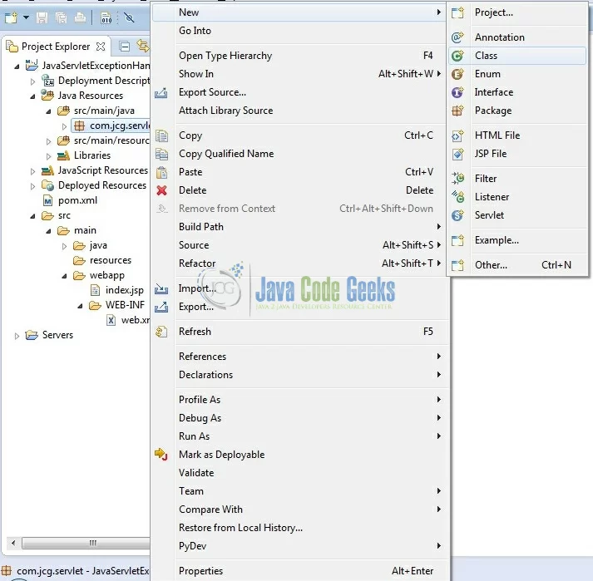Click the Refresh icon in context menu
The image size is (593, 581).
point(161,332)
